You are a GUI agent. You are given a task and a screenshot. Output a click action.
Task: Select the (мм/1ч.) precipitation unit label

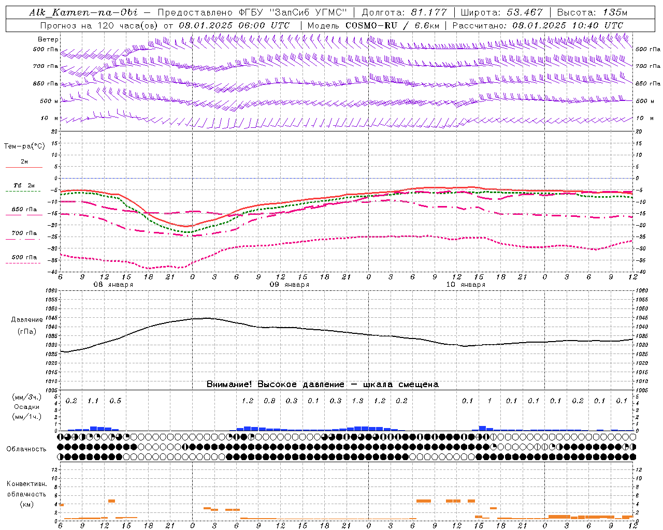click(x=27, y=417)
